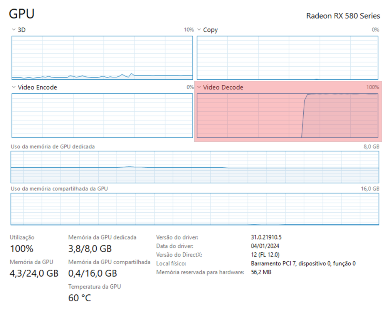
Task: Click the 3D 10% usage value
Action: pyautogui.click(x=189, y=30)
